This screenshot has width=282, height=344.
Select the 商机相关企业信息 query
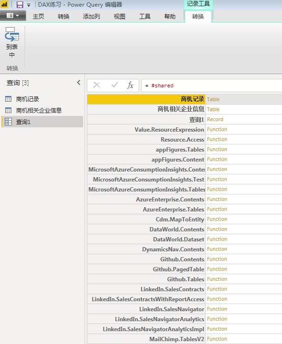point(42,110)
